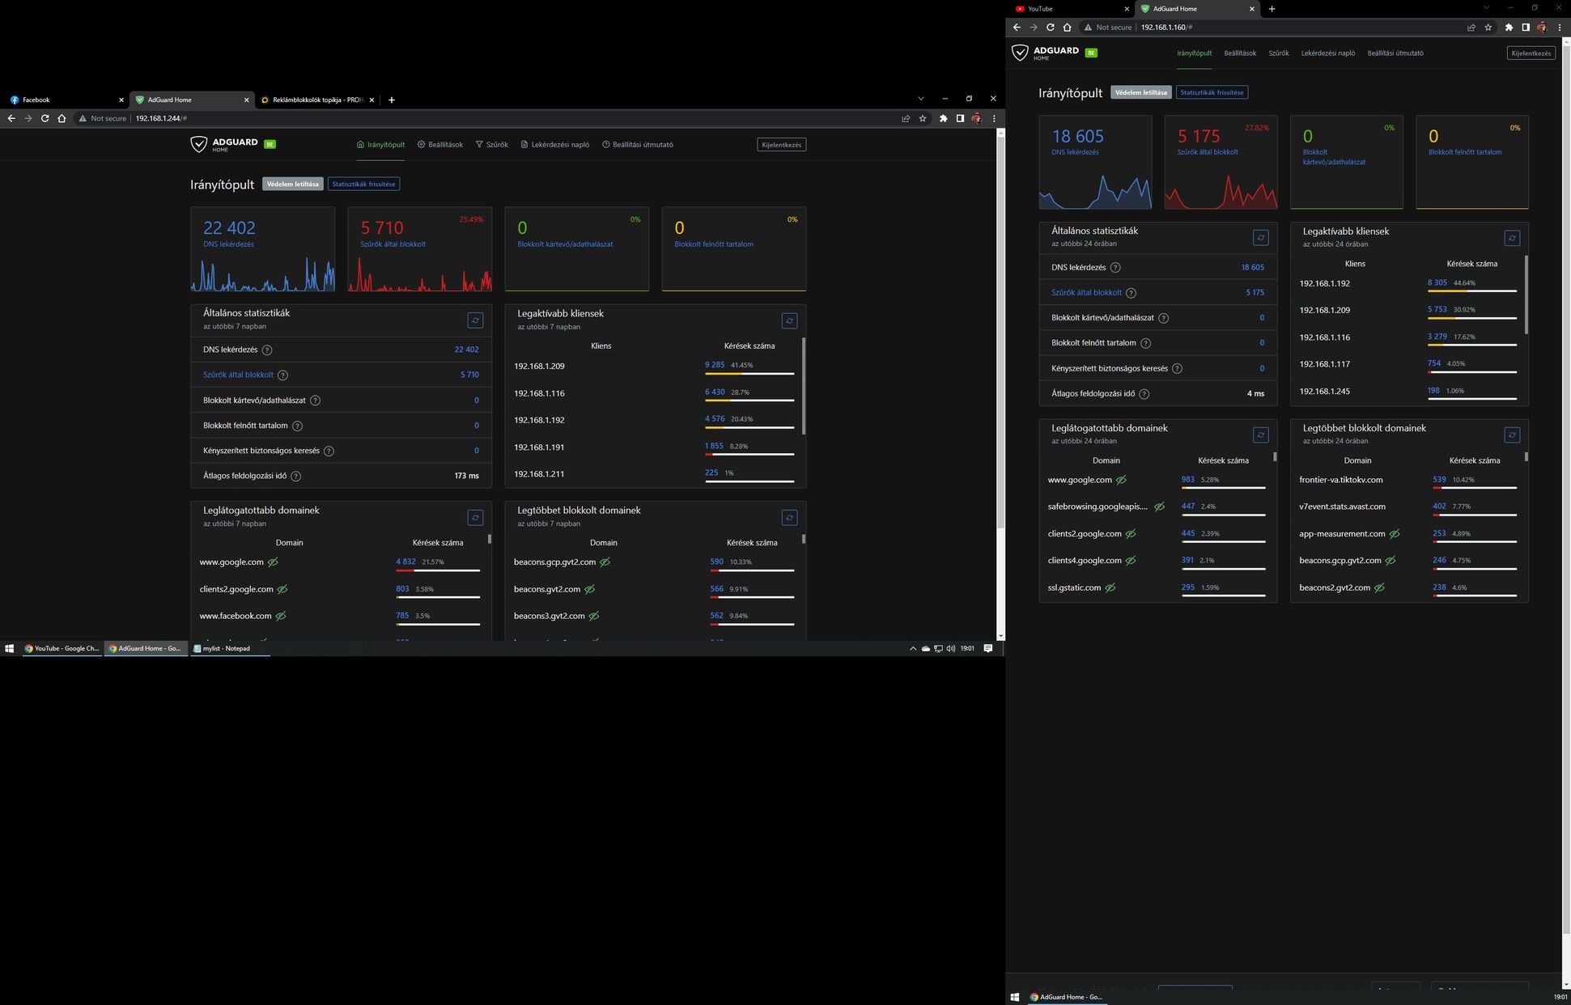Open Lekérdezési napló in right window
Image resolution: width=1571 pixels, height=1005 pixels.
pyautogui.click(x=1328, y=53)
